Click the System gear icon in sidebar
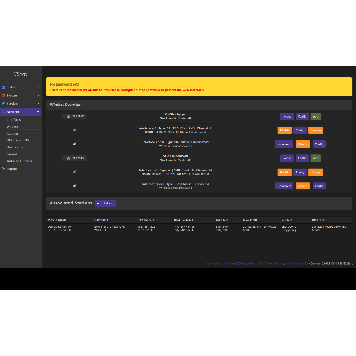 pos(3,95)
